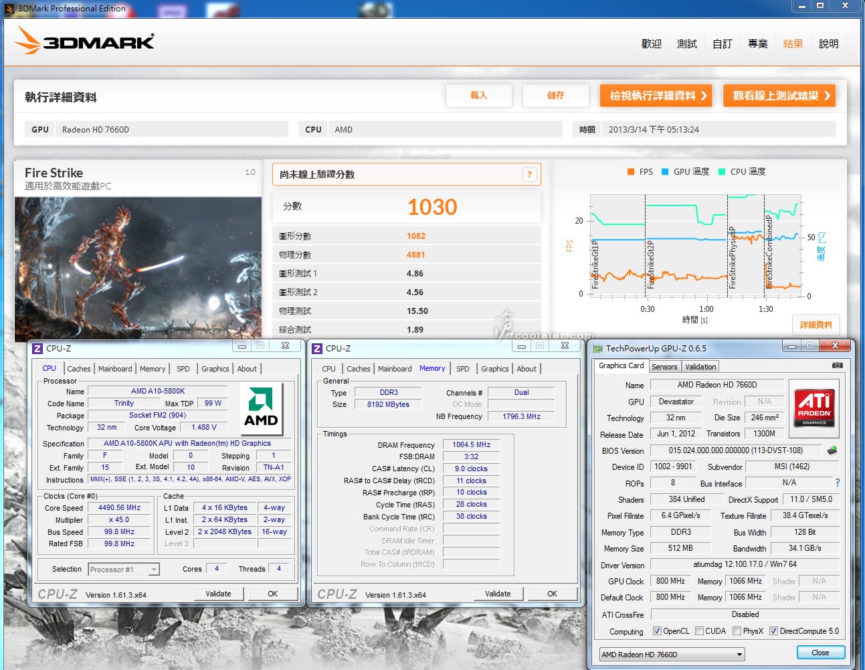
Task: Click the AMD logo in CPU-Z
Action: 261,408
